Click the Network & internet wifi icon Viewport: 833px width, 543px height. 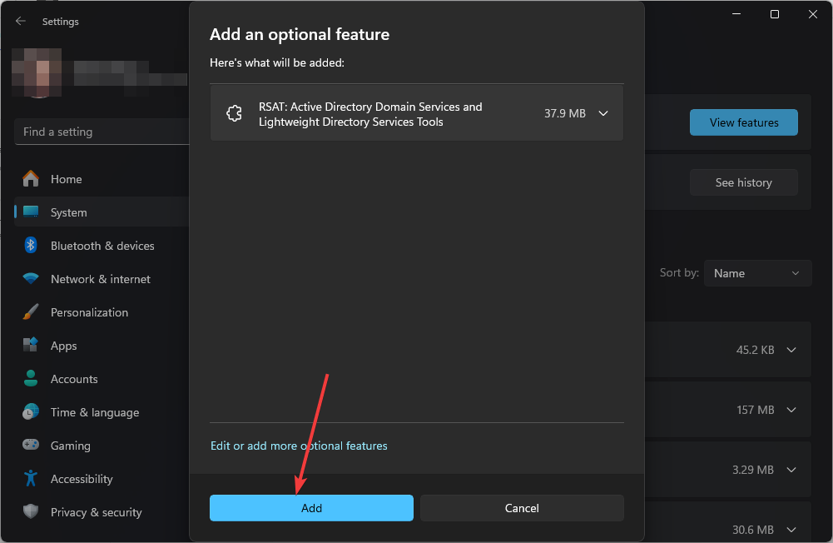[x=31, y=279]
